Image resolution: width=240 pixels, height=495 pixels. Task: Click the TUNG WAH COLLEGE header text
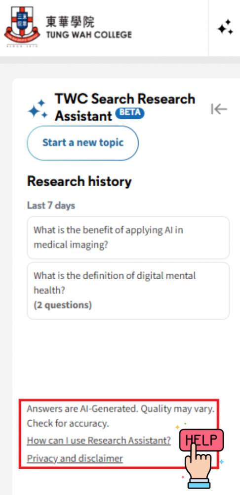[89, 35]
